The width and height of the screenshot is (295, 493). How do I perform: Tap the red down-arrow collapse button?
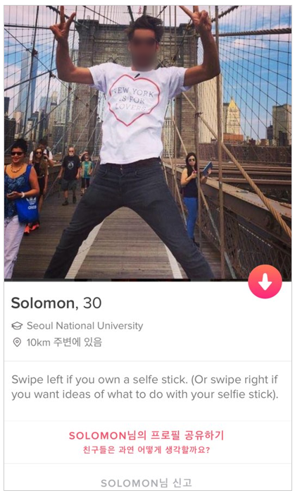point(265,281)
